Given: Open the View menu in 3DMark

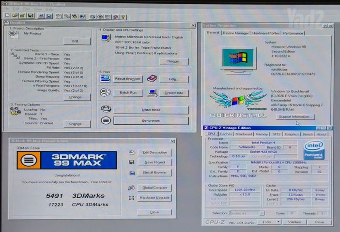Looking at the screenshot, I should coord(38,9).
